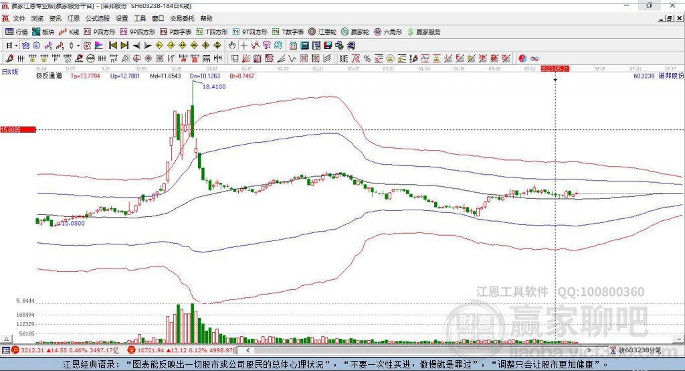Switch to K线 candlestick chart
The height and width of the screenshot is (371, 685).
pyautogui.click(x=69, y=32)
